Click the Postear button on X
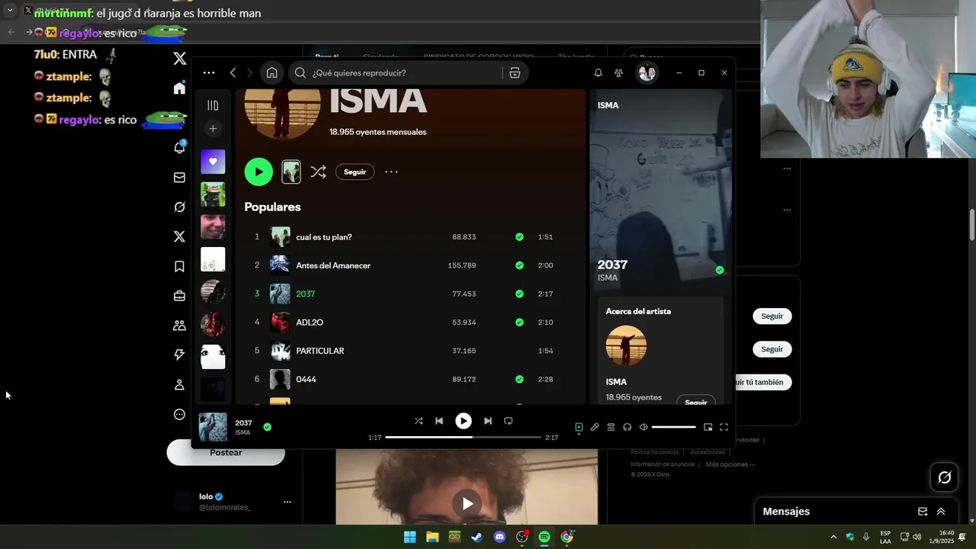This screenshot has width=976, height=549. click(226, 452)
